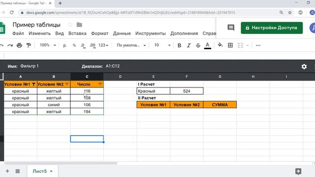Click the Настройки Доступа share button

272,28
